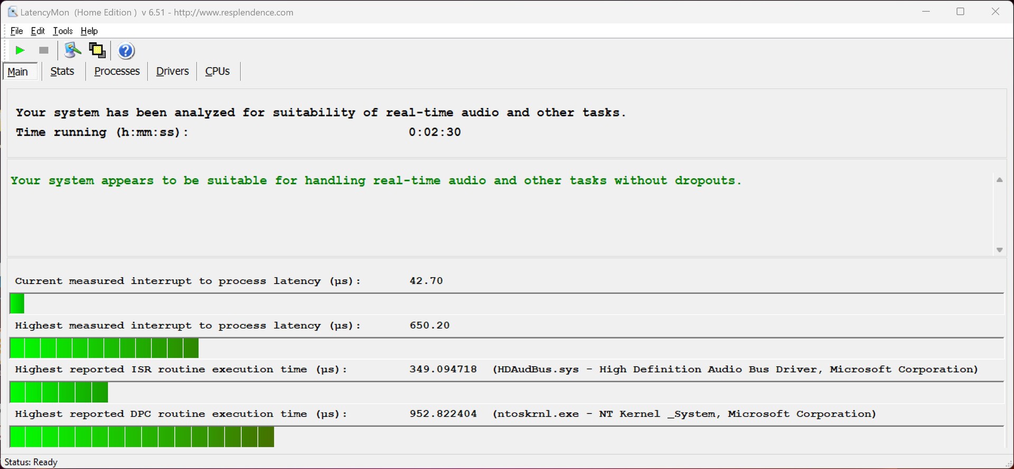Click the 'Time running (h:mm:ss):' label
This screenshot has height=469, width=1014.
click(x=102, y=133)
